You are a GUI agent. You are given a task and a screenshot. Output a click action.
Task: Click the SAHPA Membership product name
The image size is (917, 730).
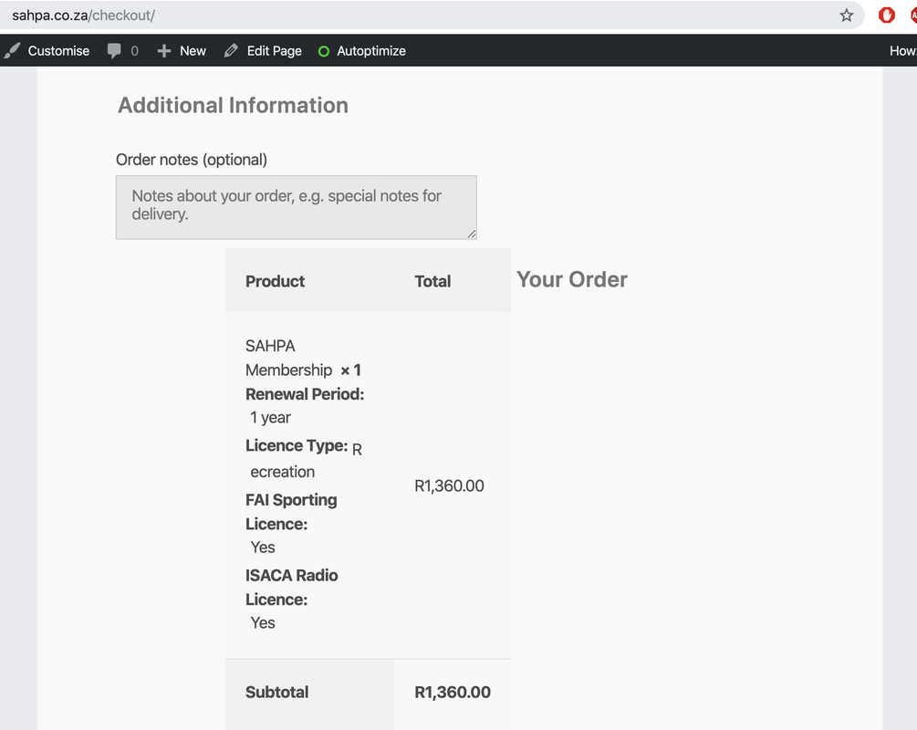click(x=288, y=358)
